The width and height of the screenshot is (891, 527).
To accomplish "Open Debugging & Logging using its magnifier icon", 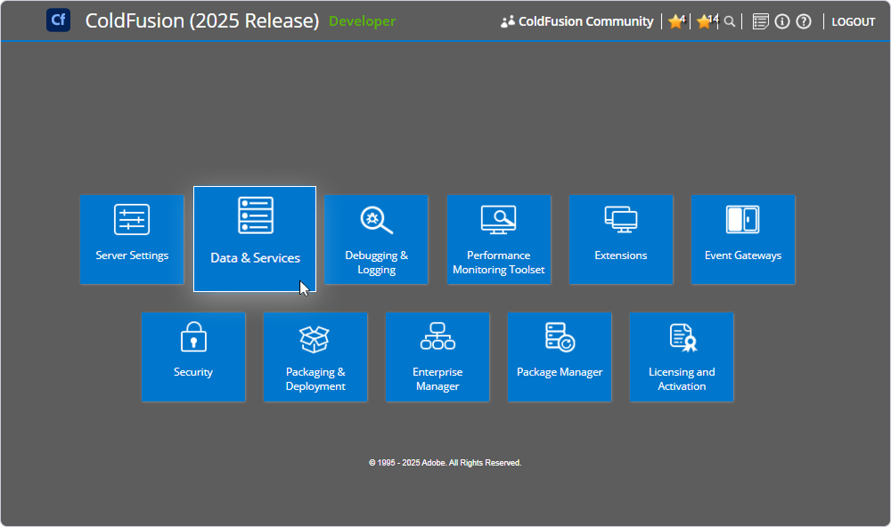I will click(375, 218).
